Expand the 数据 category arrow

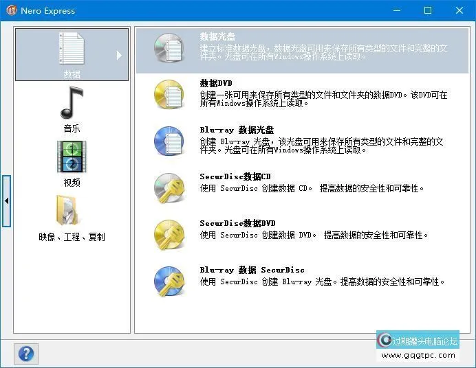point(119,55)
